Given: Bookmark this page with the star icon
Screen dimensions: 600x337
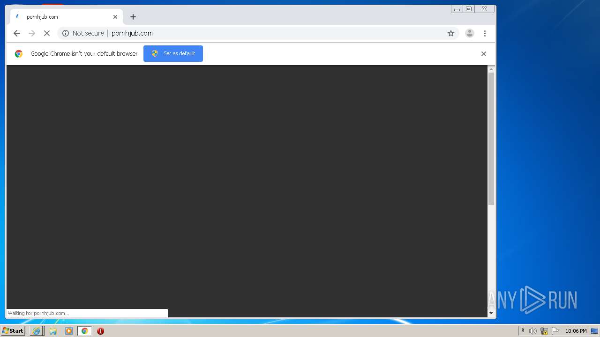Looking at the screenshot, I should click(x=451, y=33).
